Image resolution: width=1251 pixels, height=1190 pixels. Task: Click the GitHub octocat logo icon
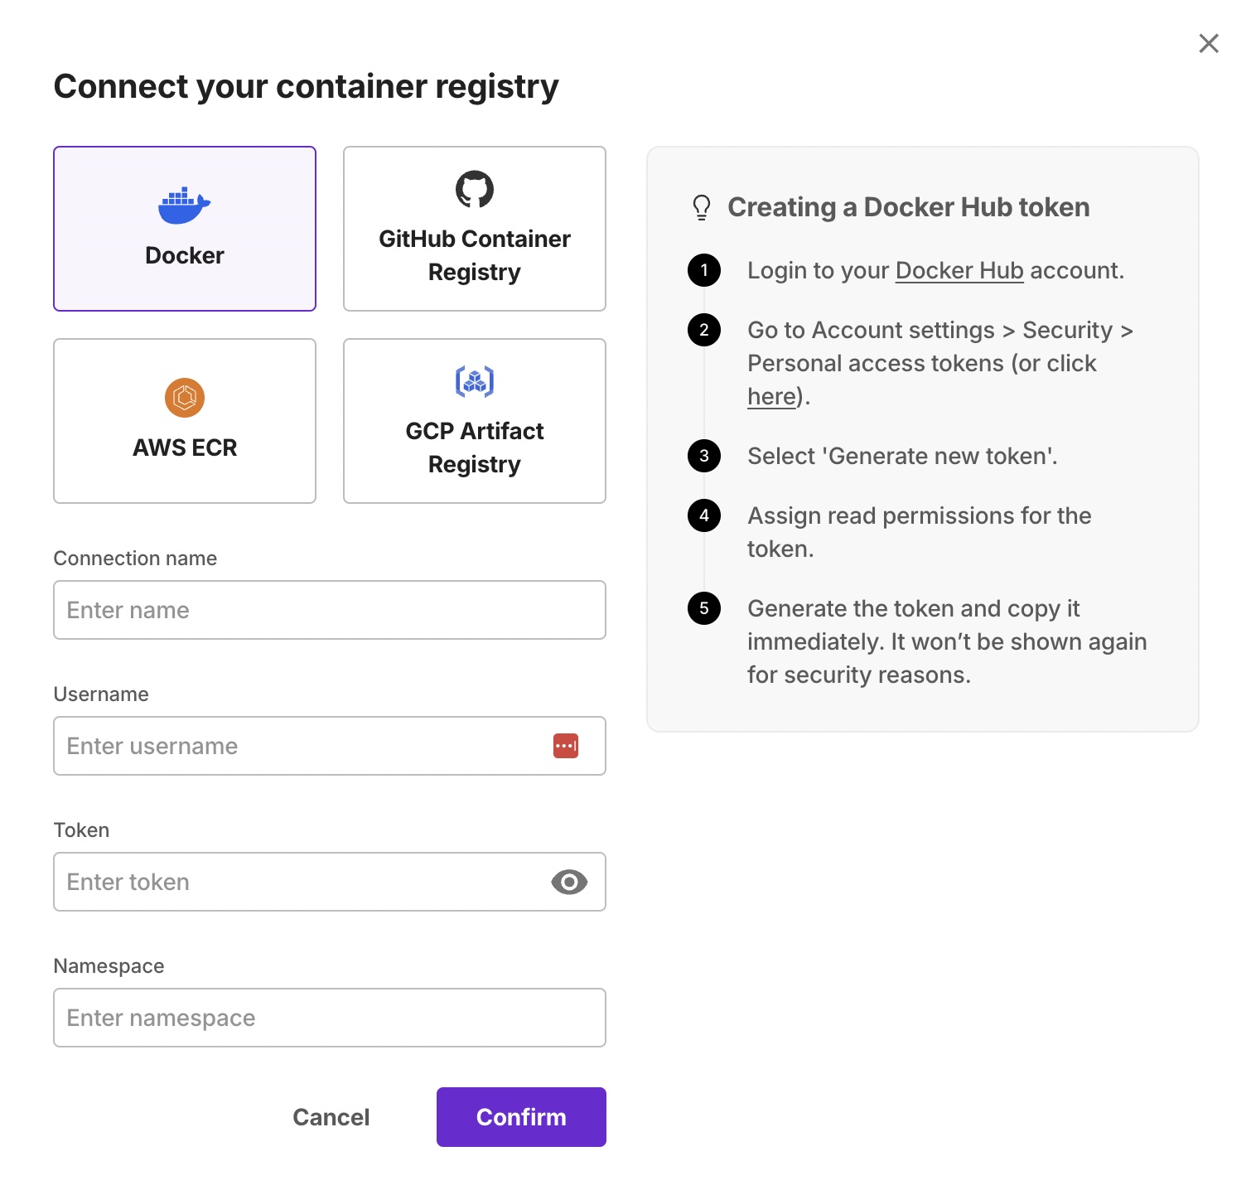tap(475, 189)
